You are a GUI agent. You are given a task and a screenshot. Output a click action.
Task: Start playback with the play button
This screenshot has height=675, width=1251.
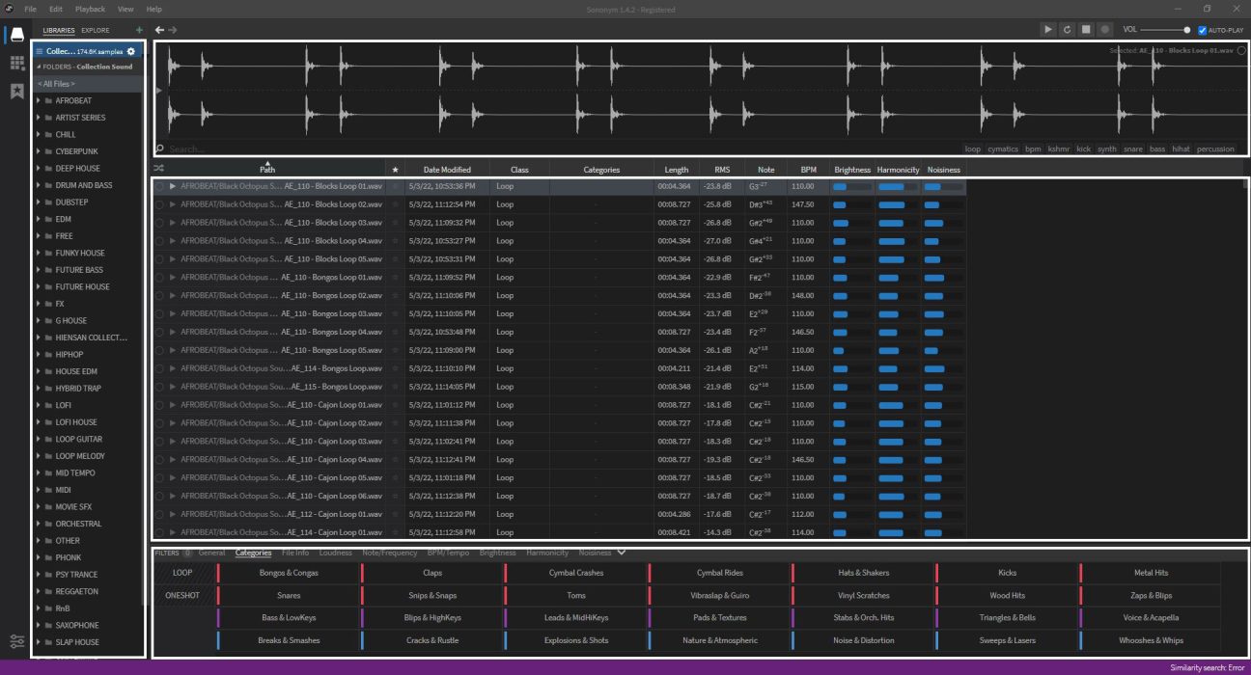point(1048,30)
